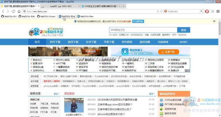Open the 浏览器 software category link

33,104
